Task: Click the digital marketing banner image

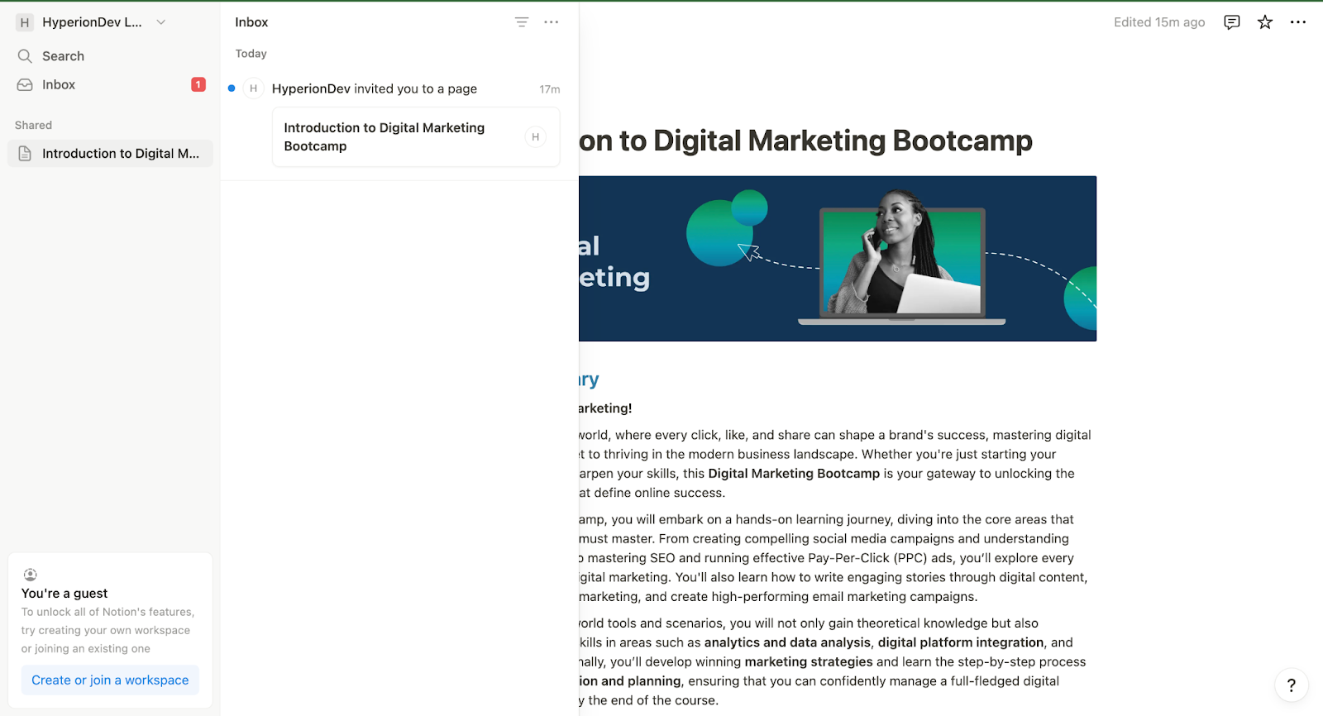Action: (837, 258)
